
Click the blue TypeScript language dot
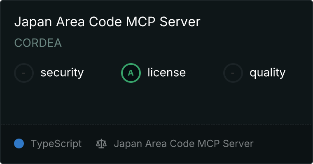point(19,143)
